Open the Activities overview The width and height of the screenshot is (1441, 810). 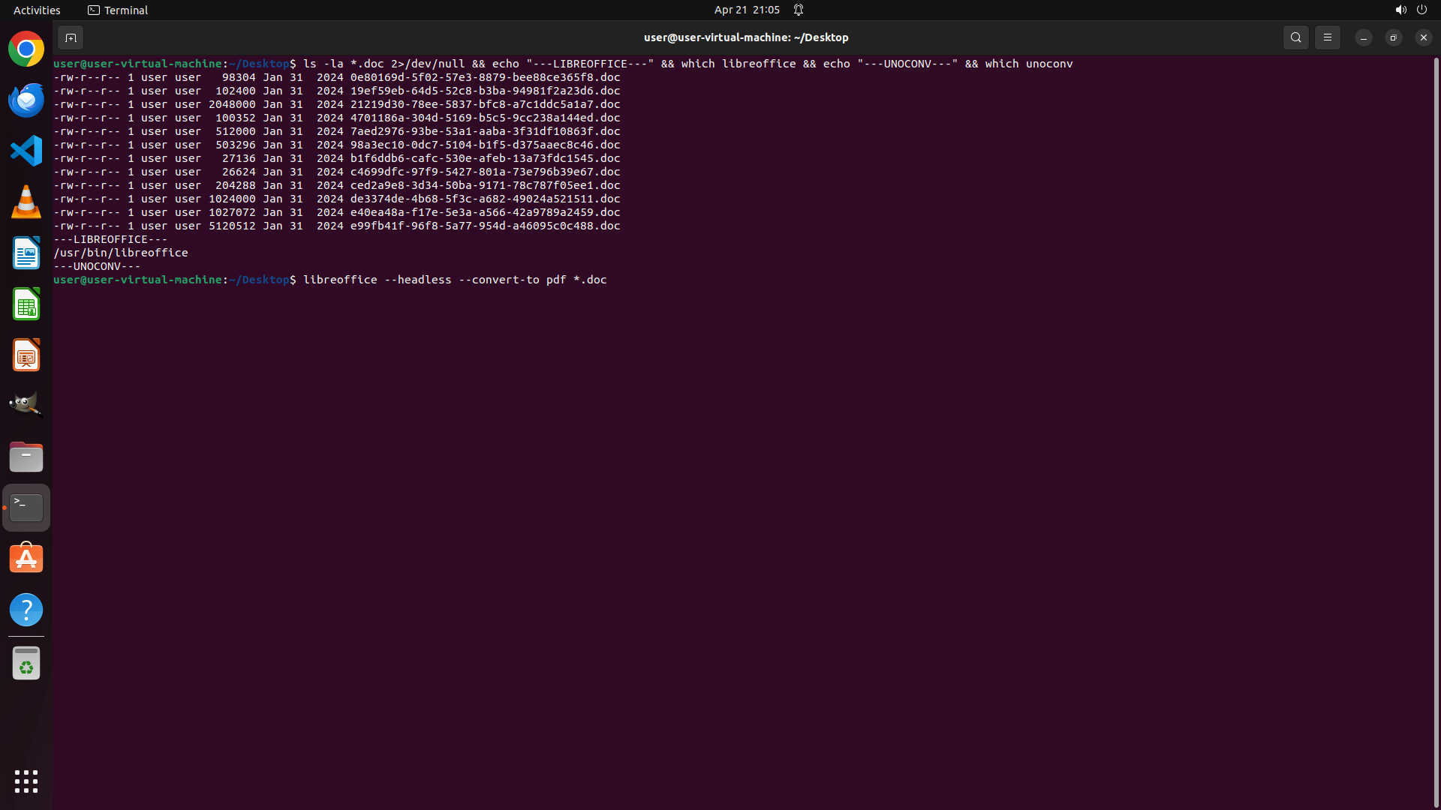(37, 10)
